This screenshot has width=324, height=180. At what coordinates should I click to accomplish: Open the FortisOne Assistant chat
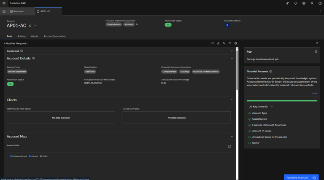pyautogui.click(x=301, y=177)
